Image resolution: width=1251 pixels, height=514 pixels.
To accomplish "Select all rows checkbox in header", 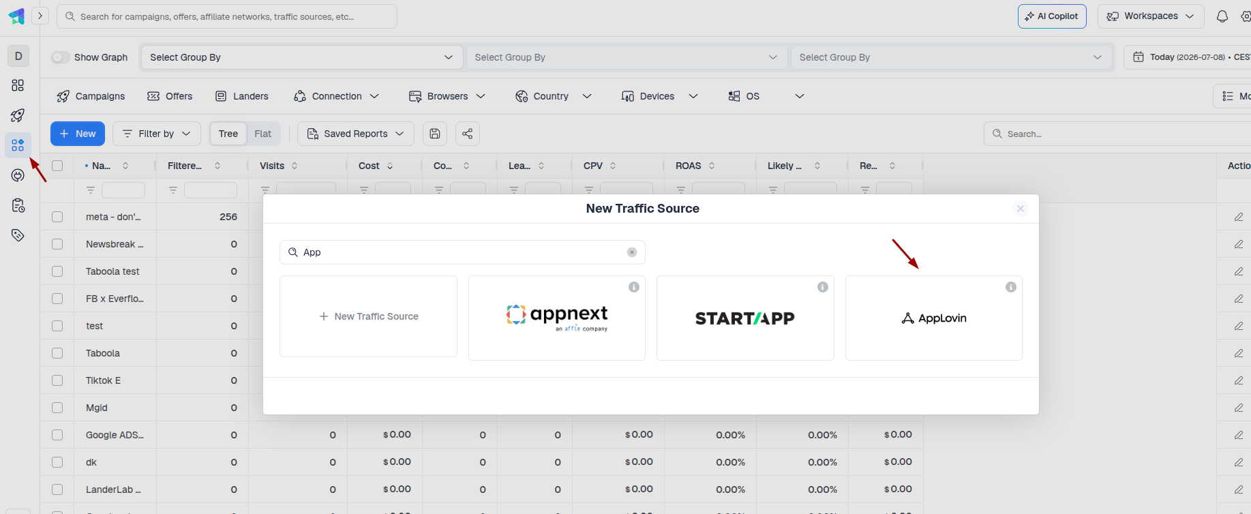I will 57,166.
